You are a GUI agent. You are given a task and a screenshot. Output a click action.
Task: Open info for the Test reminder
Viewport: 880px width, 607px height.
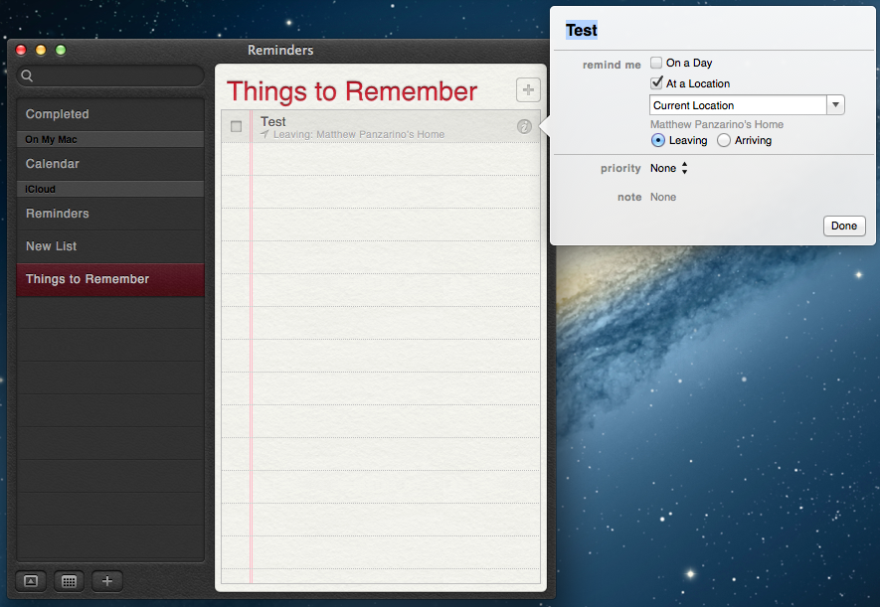pyautogui.click(x=524, y=127)
